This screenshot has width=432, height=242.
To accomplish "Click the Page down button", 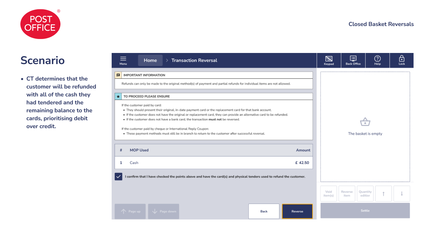I will tap(164, 211).
